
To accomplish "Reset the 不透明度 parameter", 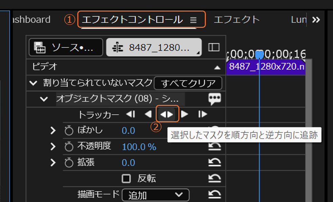I will coord(215,146).
